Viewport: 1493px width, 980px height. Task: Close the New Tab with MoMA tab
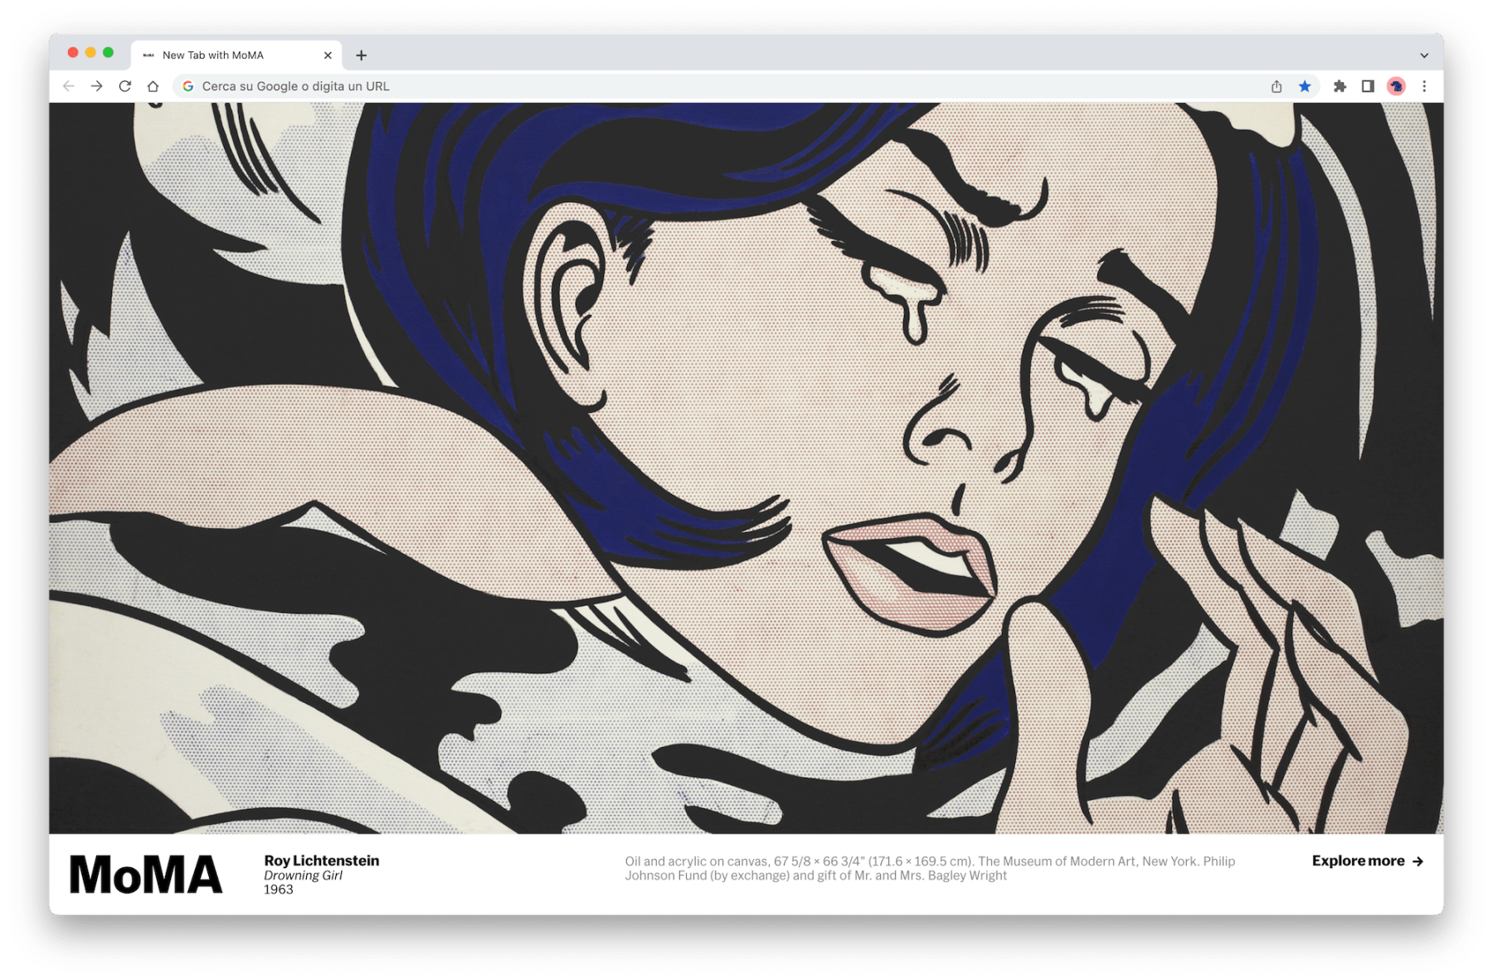pyautogui.click(x=328, y=56)
